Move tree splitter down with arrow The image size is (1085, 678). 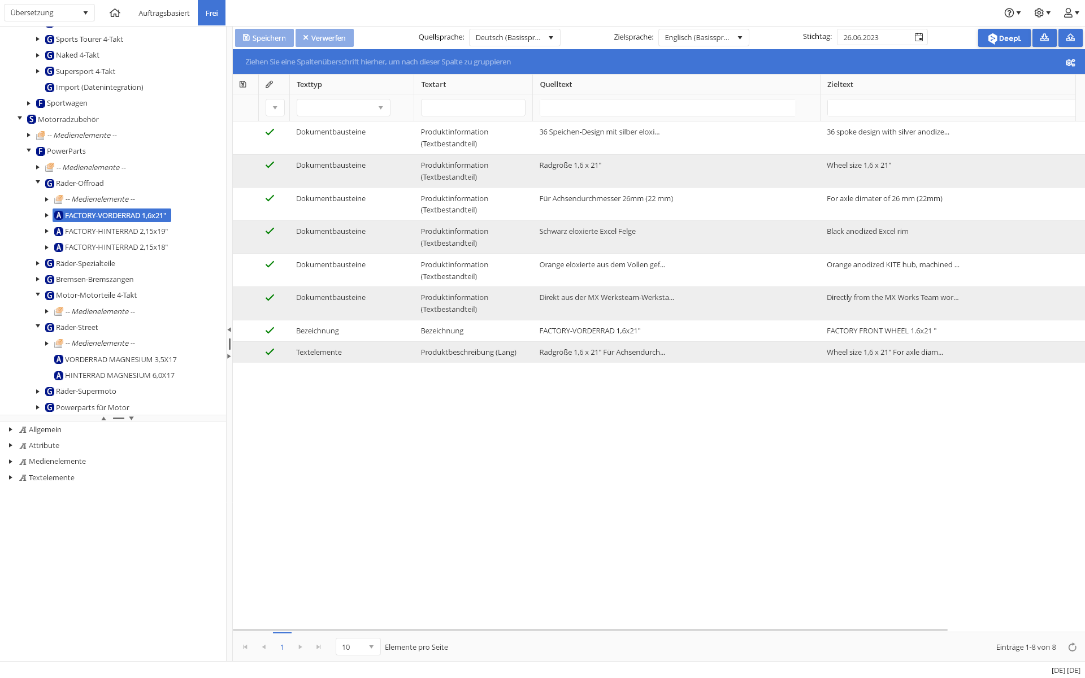pyautogui.click(x=131, y=418)
